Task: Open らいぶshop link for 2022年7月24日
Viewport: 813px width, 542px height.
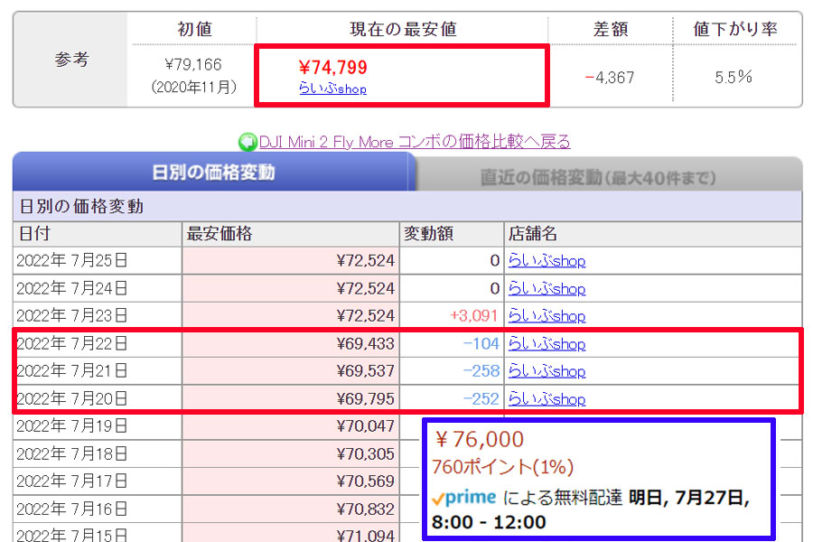Action: (547, 288)
